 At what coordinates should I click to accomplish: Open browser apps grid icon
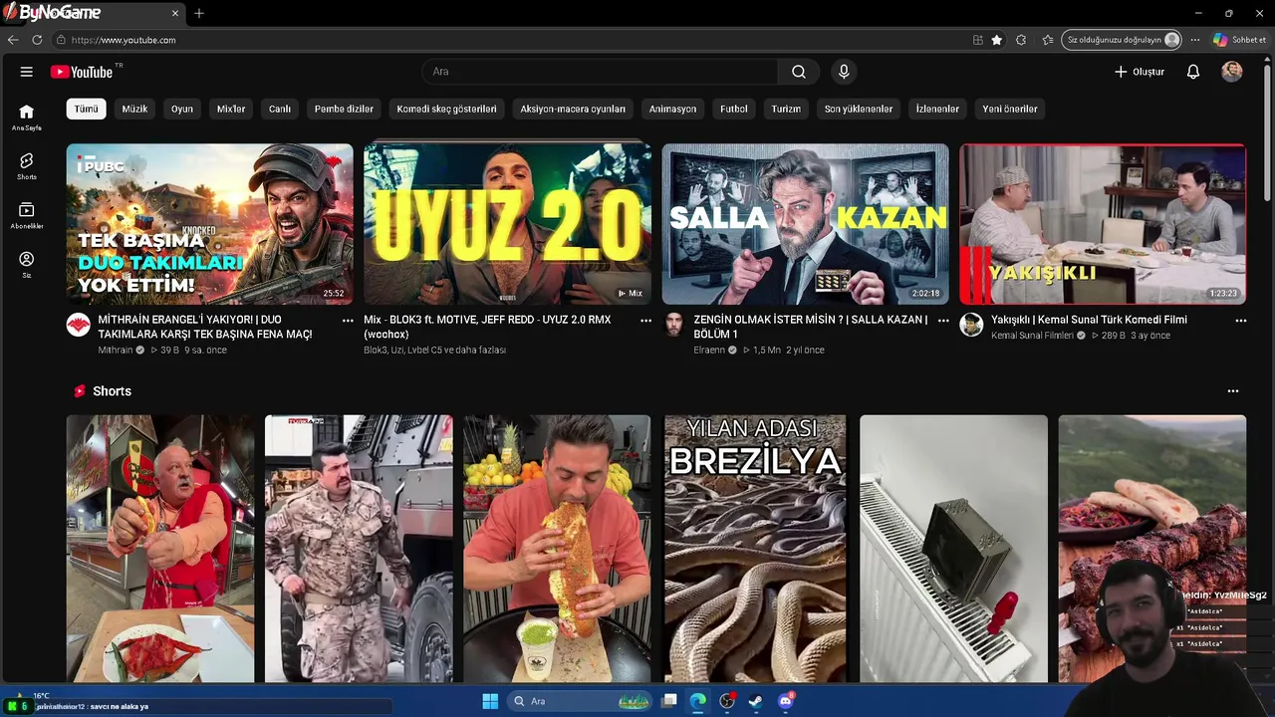click(x=978, y=40)
